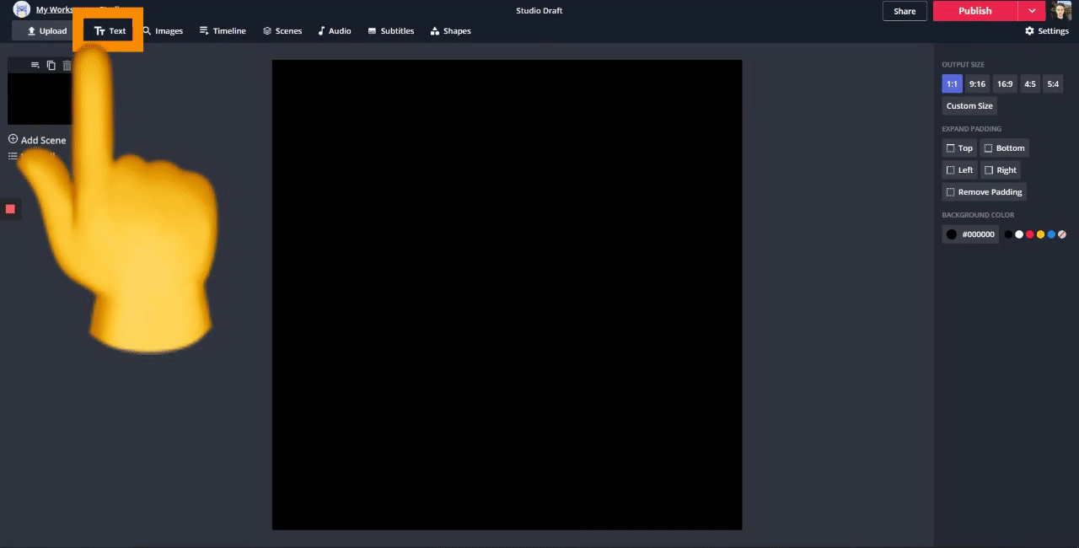This screenshot has width=1079, height=548.
Task: Open the Text tool
Action: click(x=110, y=31)
